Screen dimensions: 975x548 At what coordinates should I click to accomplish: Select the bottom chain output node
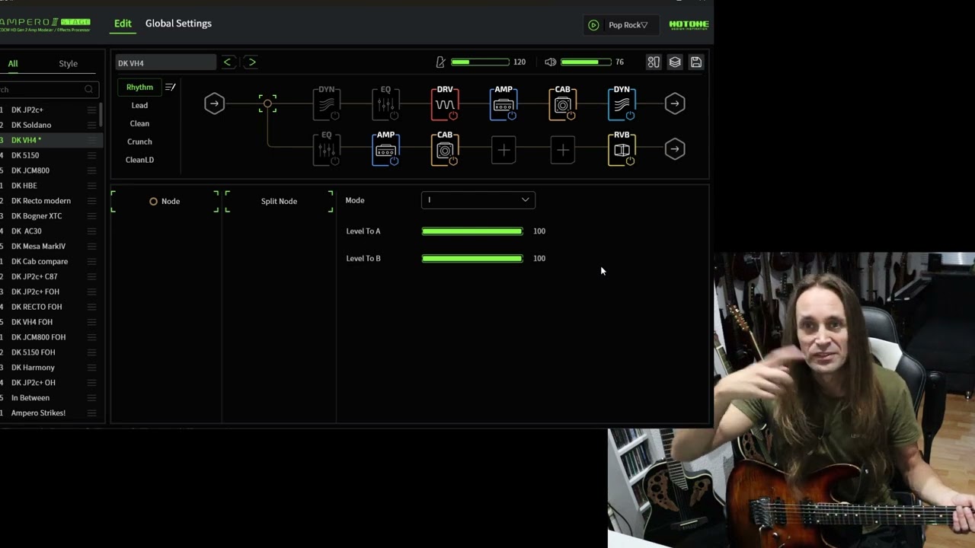coord(675,149)
